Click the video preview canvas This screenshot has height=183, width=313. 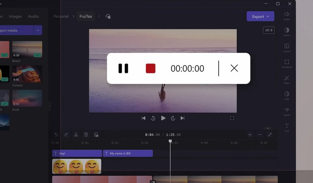[163, 71]
